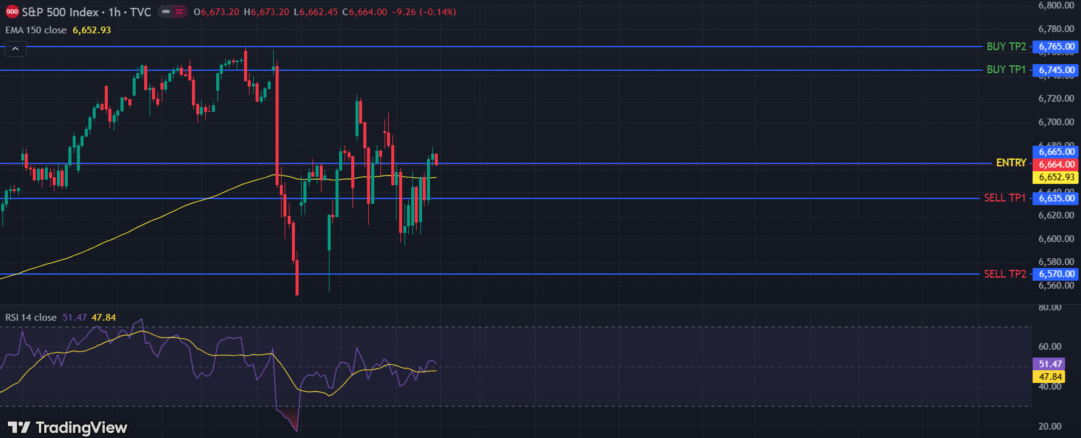Select the yellow ENTRY line label
This screenshot has width=1081, height=438.
point(1011,163)
